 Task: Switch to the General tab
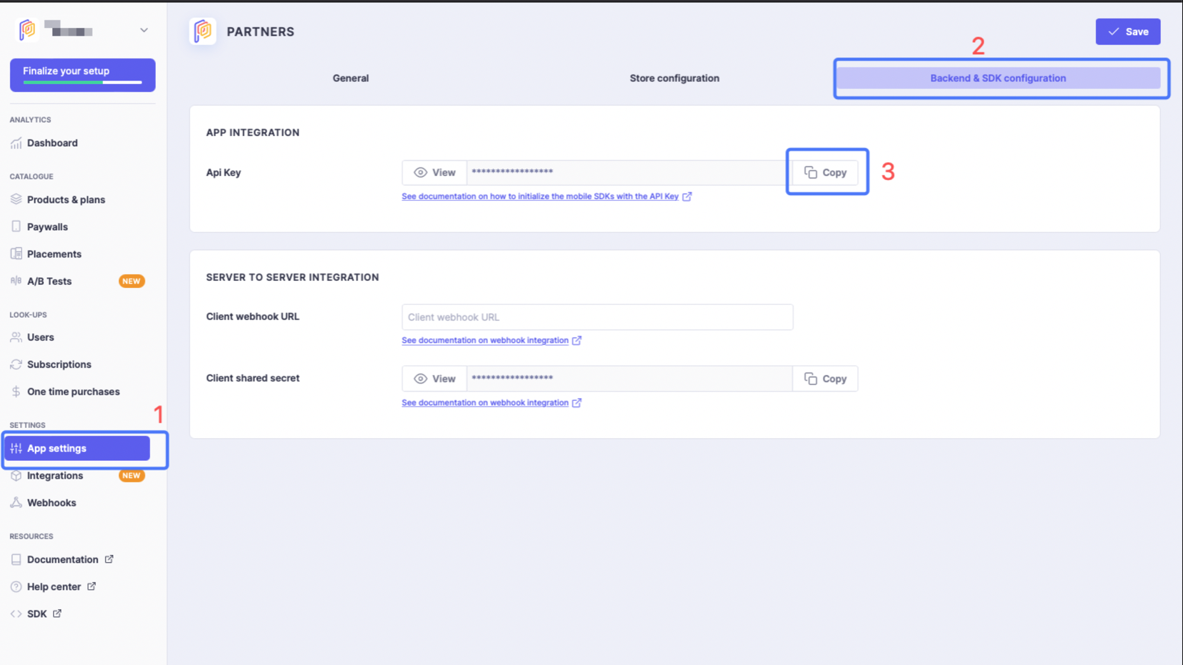click(x=350, y=78)
